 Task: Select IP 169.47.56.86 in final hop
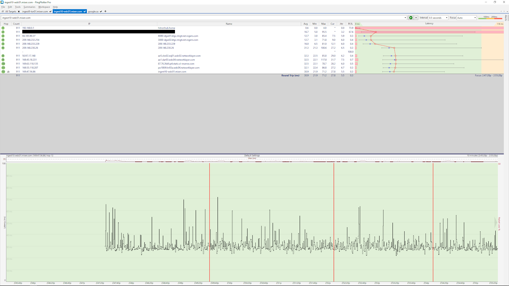click(29, 71)
